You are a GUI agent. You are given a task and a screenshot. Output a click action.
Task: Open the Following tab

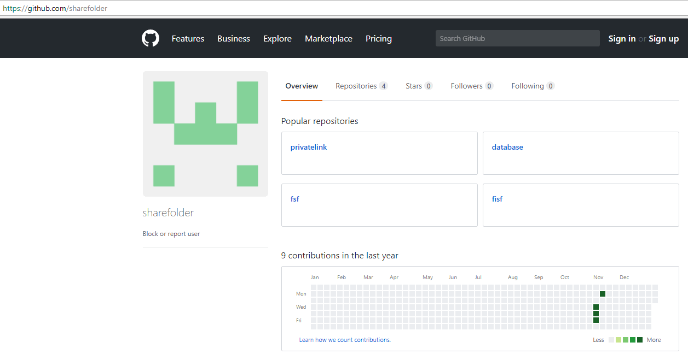coord(533,86)
